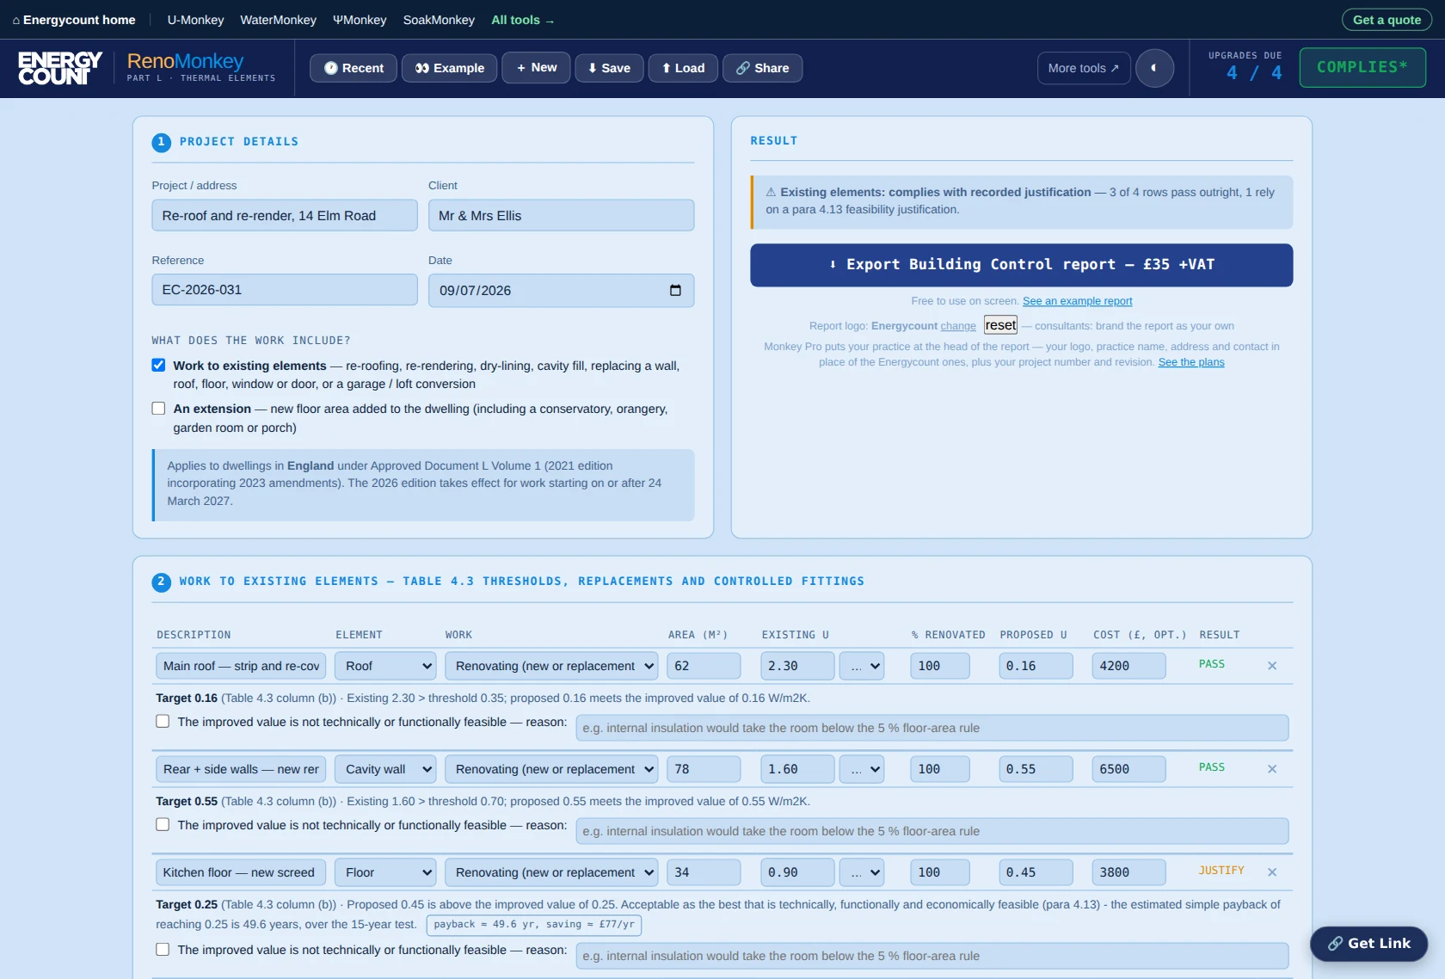Screen dimensions: 1445x979
Task: Tick not-feasible checkbox under Kitchen floor row
Action: pos(163,950)
